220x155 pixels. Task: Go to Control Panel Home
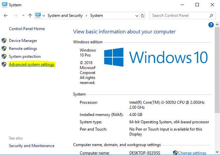27,29
